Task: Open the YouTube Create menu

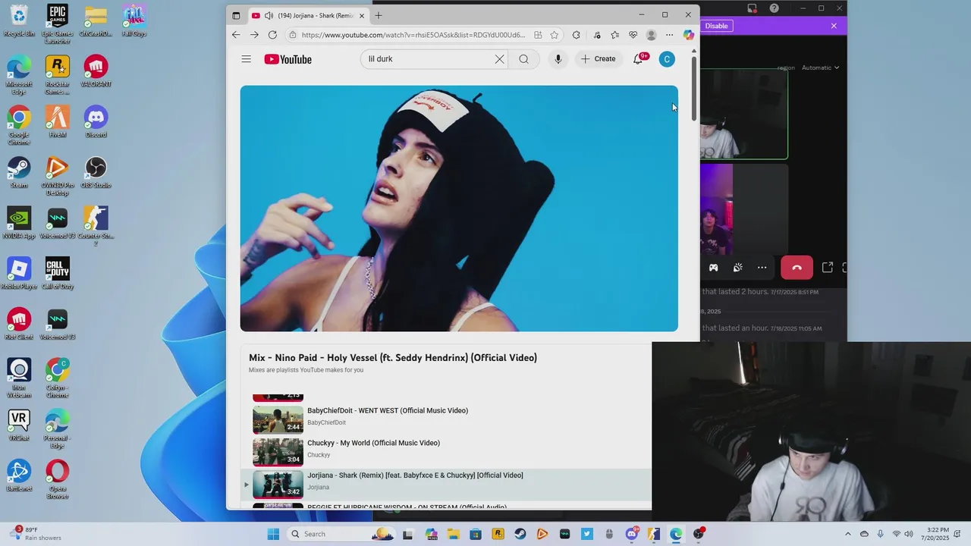Action: pos(599,59)
